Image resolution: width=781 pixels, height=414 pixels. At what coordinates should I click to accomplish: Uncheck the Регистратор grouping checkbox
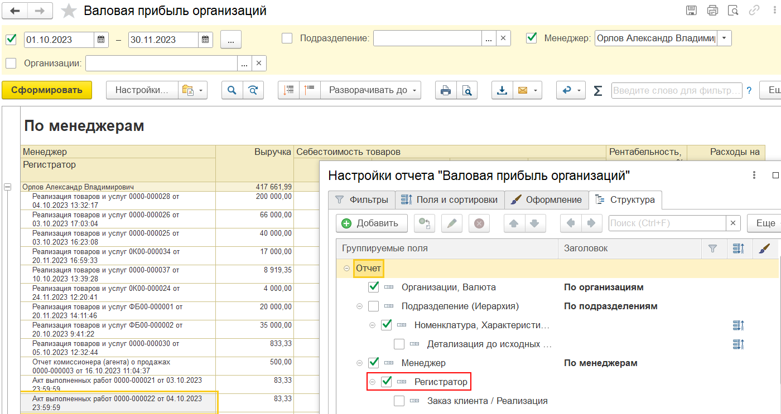(386, 382)
